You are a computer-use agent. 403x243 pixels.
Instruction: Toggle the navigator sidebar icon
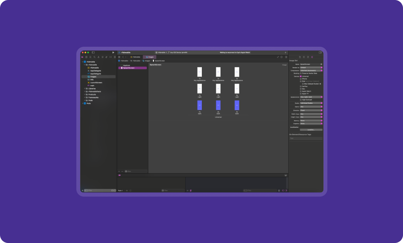[x=93, y=53]
